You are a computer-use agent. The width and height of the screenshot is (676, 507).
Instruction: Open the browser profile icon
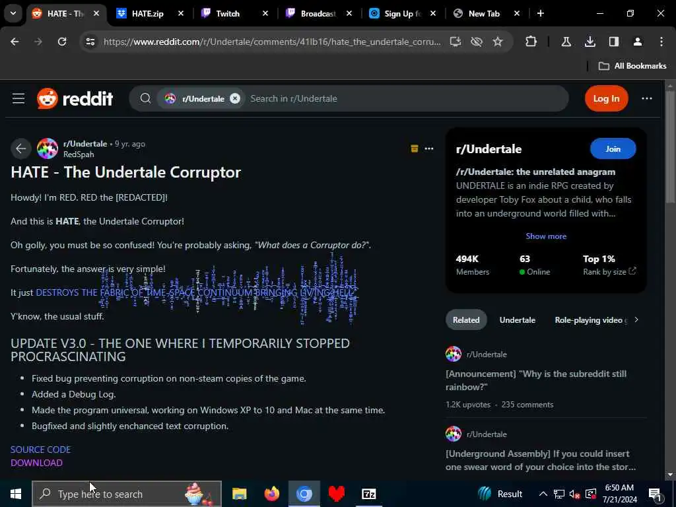pyautogui.click(x=637, y=42)
